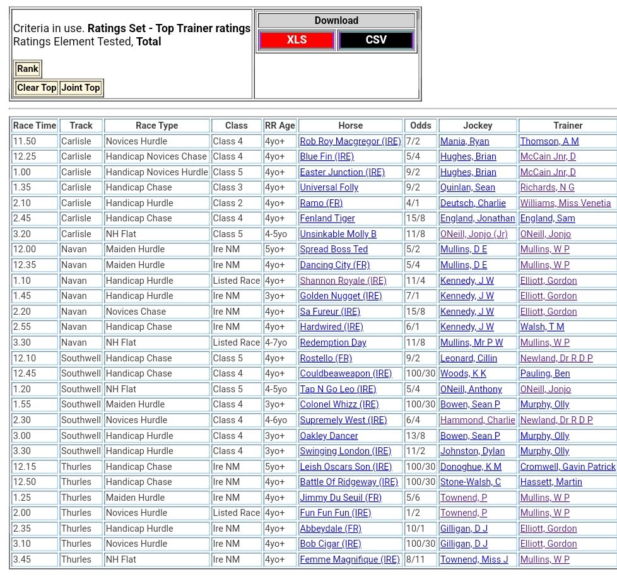Click the Joint Top button
The height and width of the screenshot is (579, 617).
(x=81, y=88)
